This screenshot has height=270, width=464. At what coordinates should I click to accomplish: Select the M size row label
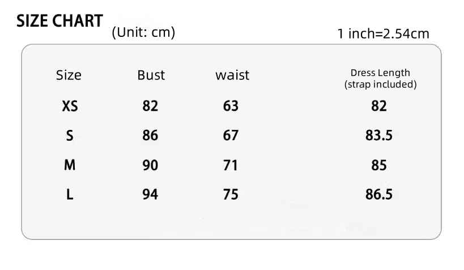click(70, 166)
